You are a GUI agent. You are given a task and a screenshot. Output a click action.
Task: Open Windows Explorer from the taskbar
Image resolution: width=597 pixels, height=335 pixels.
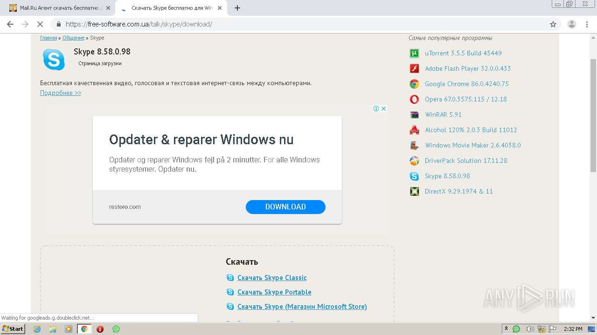[53, 329]
